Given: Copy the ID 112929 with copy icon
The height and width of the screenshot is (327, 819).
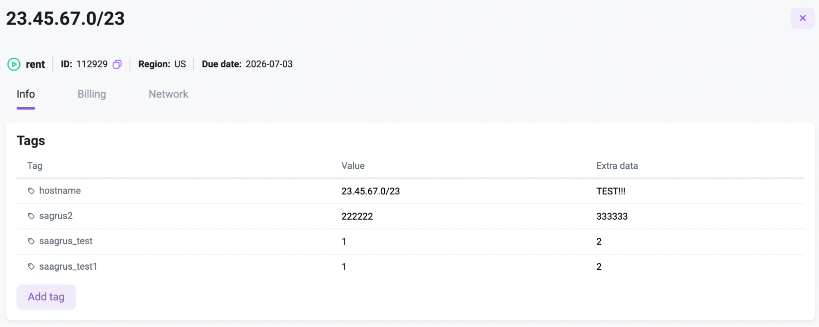Looking at the screenshot, I should (x=117, y=64).
